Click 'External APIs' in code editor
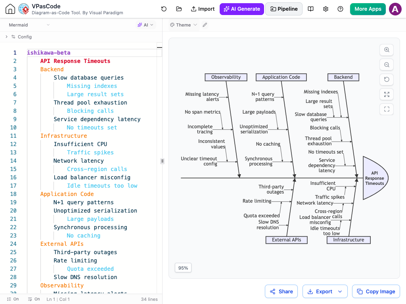The image size is (406, 304). 62,244
